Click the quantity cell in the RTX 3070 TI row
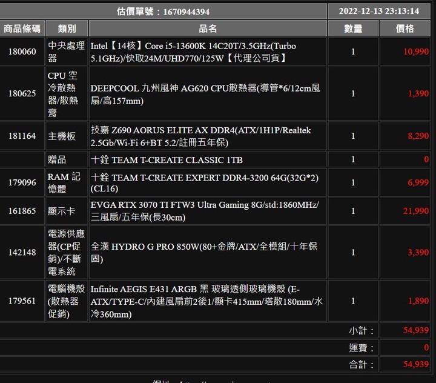The image size is (436, 383). point(353,211)
